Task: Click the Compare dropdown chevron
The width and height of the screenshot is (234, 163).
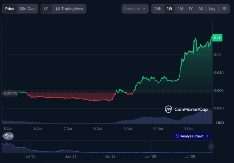Action: click(144, 9)
